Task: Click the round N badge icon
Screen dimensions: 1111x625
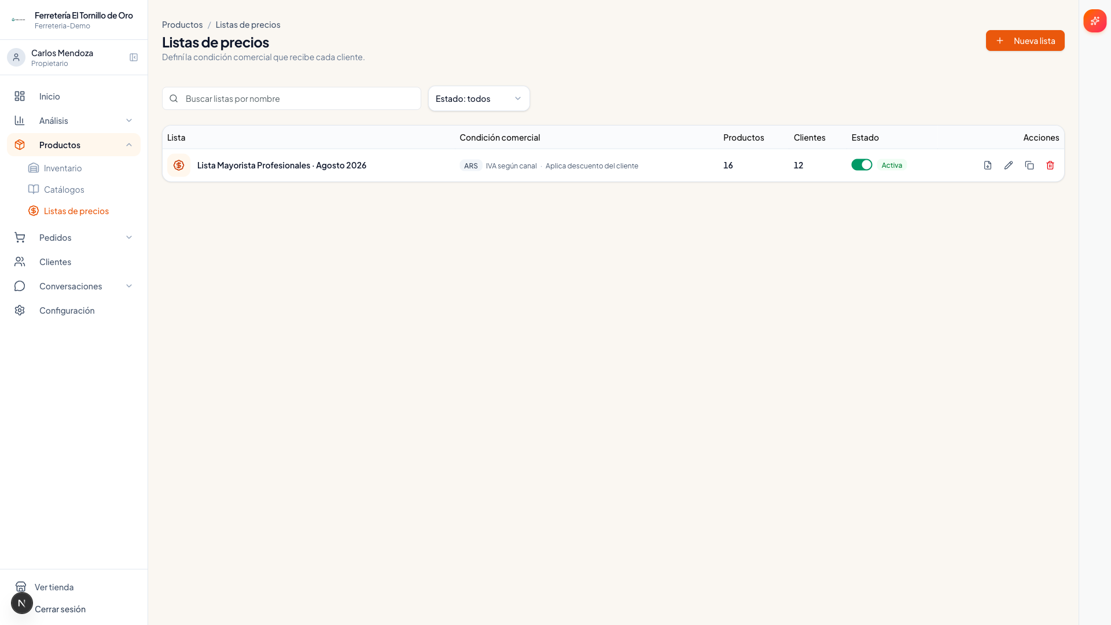Action: tap(22, 603)
